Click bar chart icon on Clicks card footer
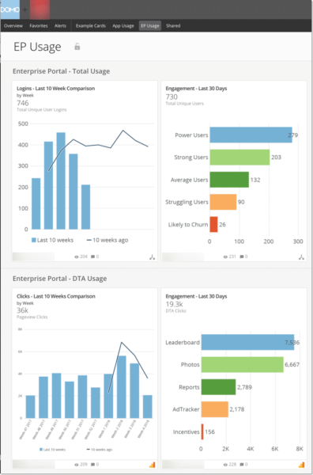 click(x=152, y=465)
